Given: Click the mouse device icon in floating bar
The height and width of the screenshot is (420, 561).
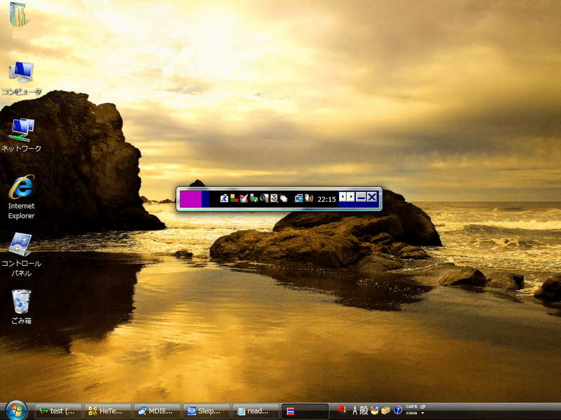Looking at the screenshot, I should click(284, 198).
